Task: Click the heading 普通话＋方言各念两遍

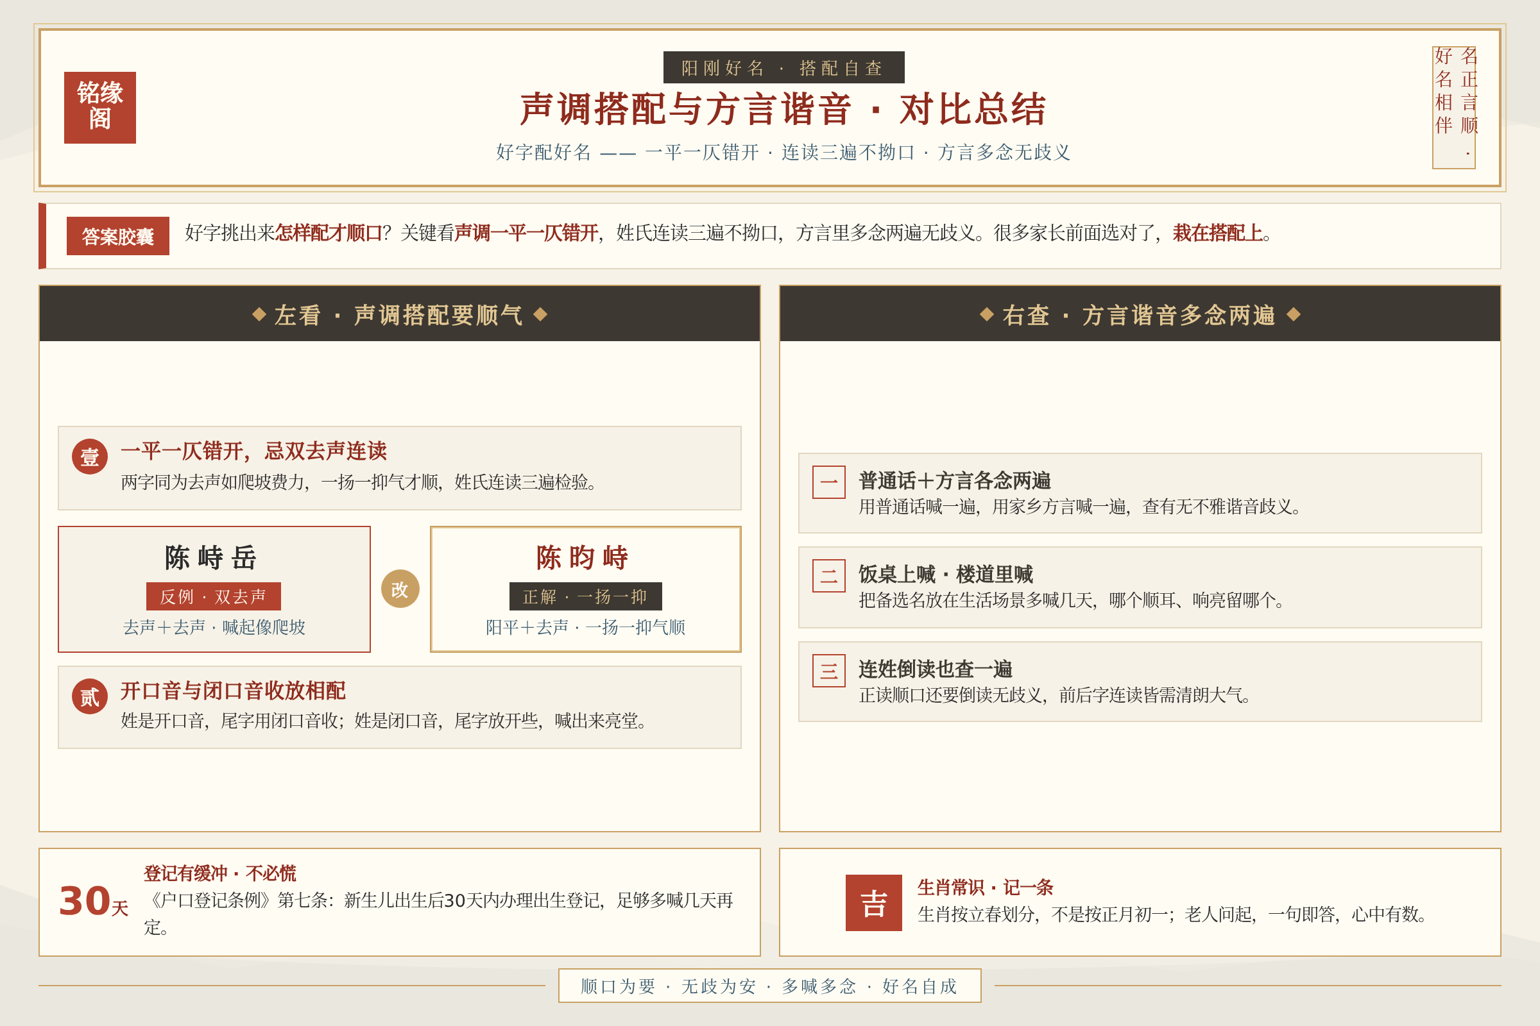Action: [x=955, y=480]
